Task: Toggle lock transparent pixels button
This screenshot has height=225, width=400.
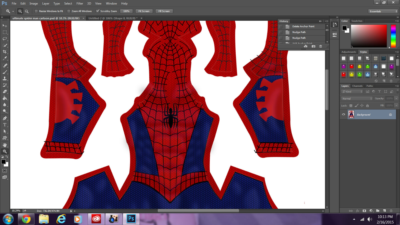Action: tap(351, 105)
